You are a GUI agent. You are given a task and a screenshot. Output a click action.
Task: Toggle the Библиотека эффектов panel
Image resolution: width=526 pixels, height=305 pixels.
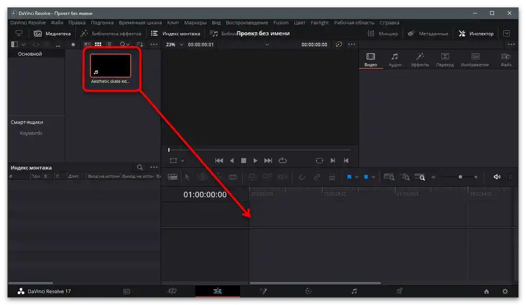[111, 34]
